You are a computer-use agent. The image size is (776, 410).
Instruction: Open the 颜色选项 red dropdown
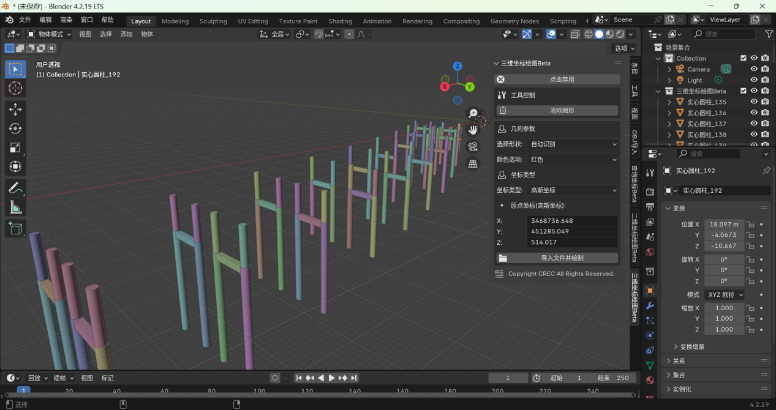[x=573, y=159]
